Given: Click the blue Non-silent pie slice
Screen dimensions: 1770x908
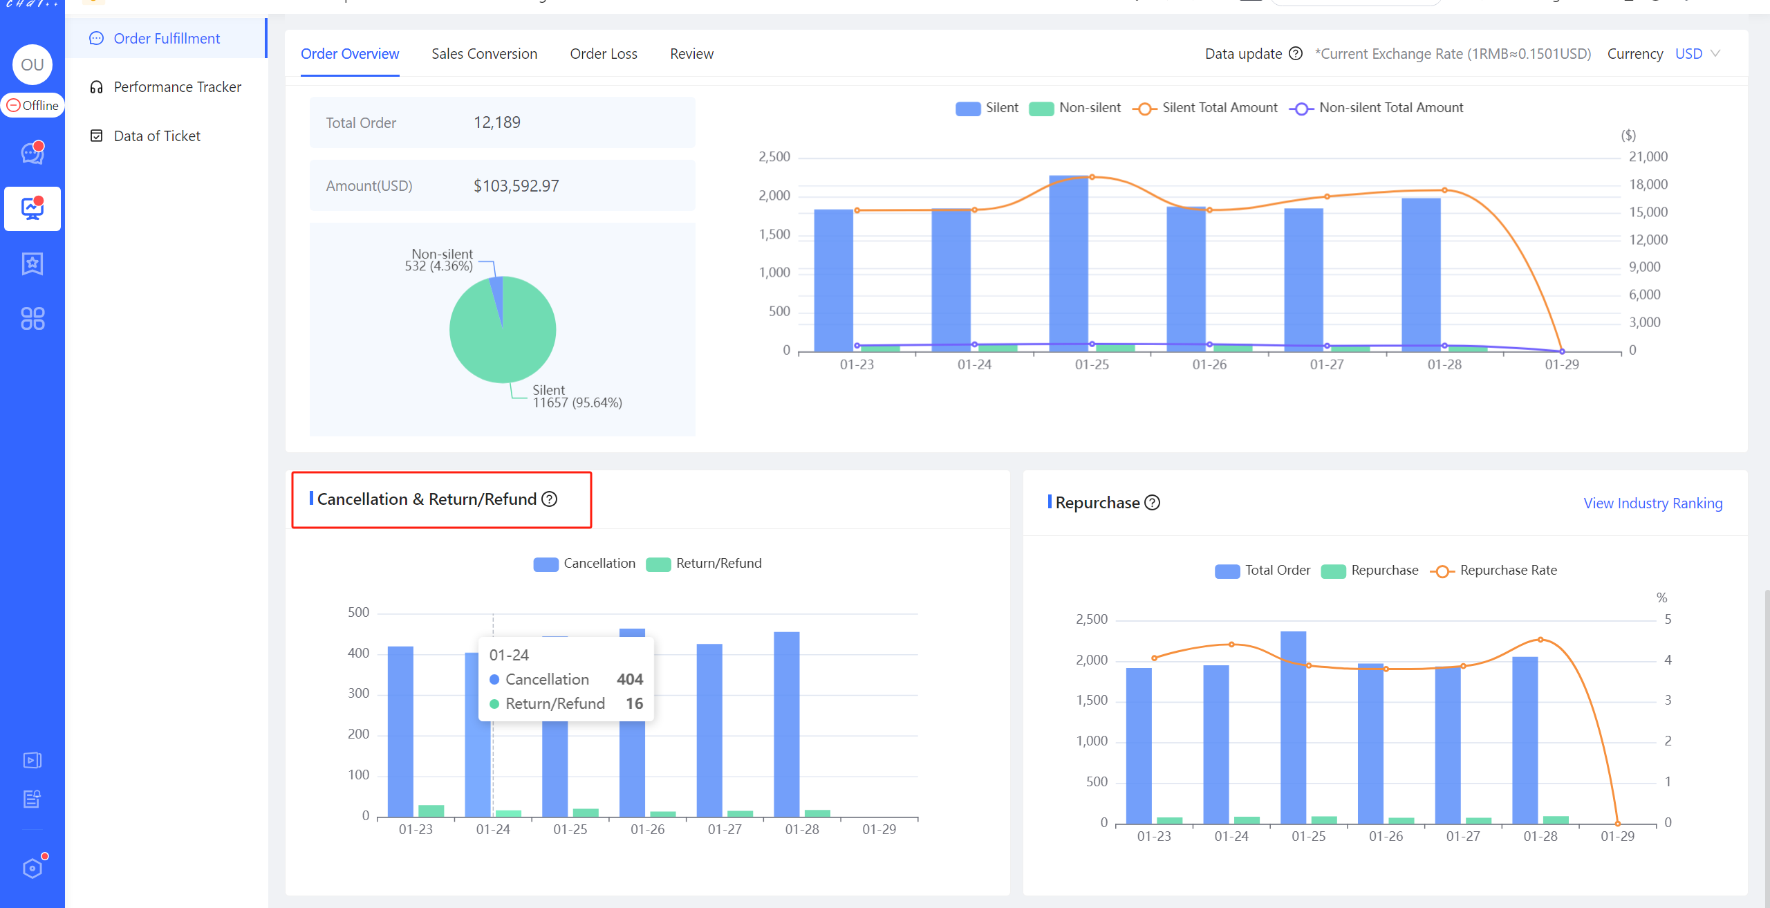Looking at the screenshot, I should (x=497, y=294).
